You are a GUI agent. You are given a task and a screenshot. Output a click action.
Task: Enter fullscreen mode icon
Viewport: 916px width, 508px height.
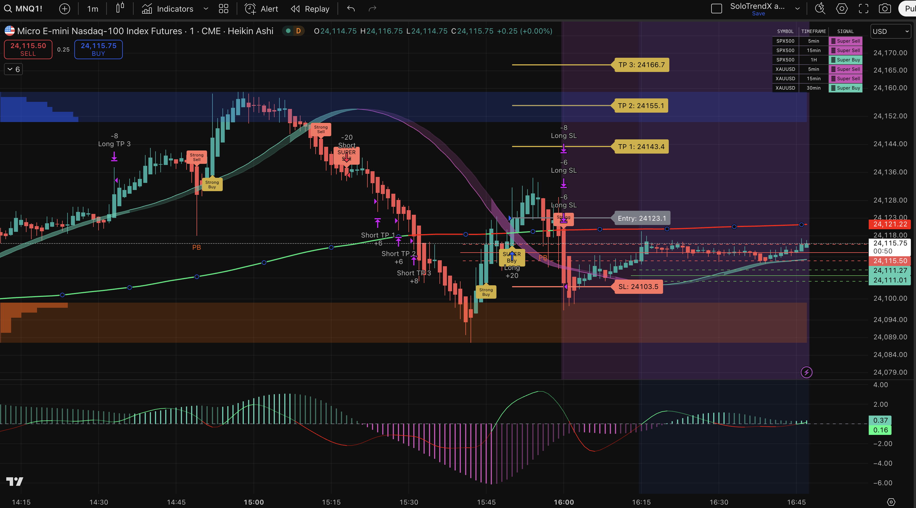point(863,9)
